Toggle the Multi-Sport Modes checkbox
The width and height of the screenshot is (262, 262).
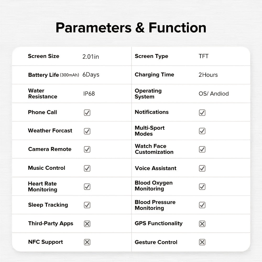[x=202, y=131]
